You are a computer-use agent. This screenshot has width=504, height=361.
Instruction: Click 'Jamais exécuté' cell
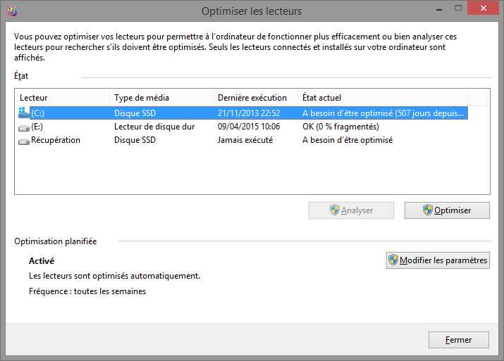click(245, 140)
